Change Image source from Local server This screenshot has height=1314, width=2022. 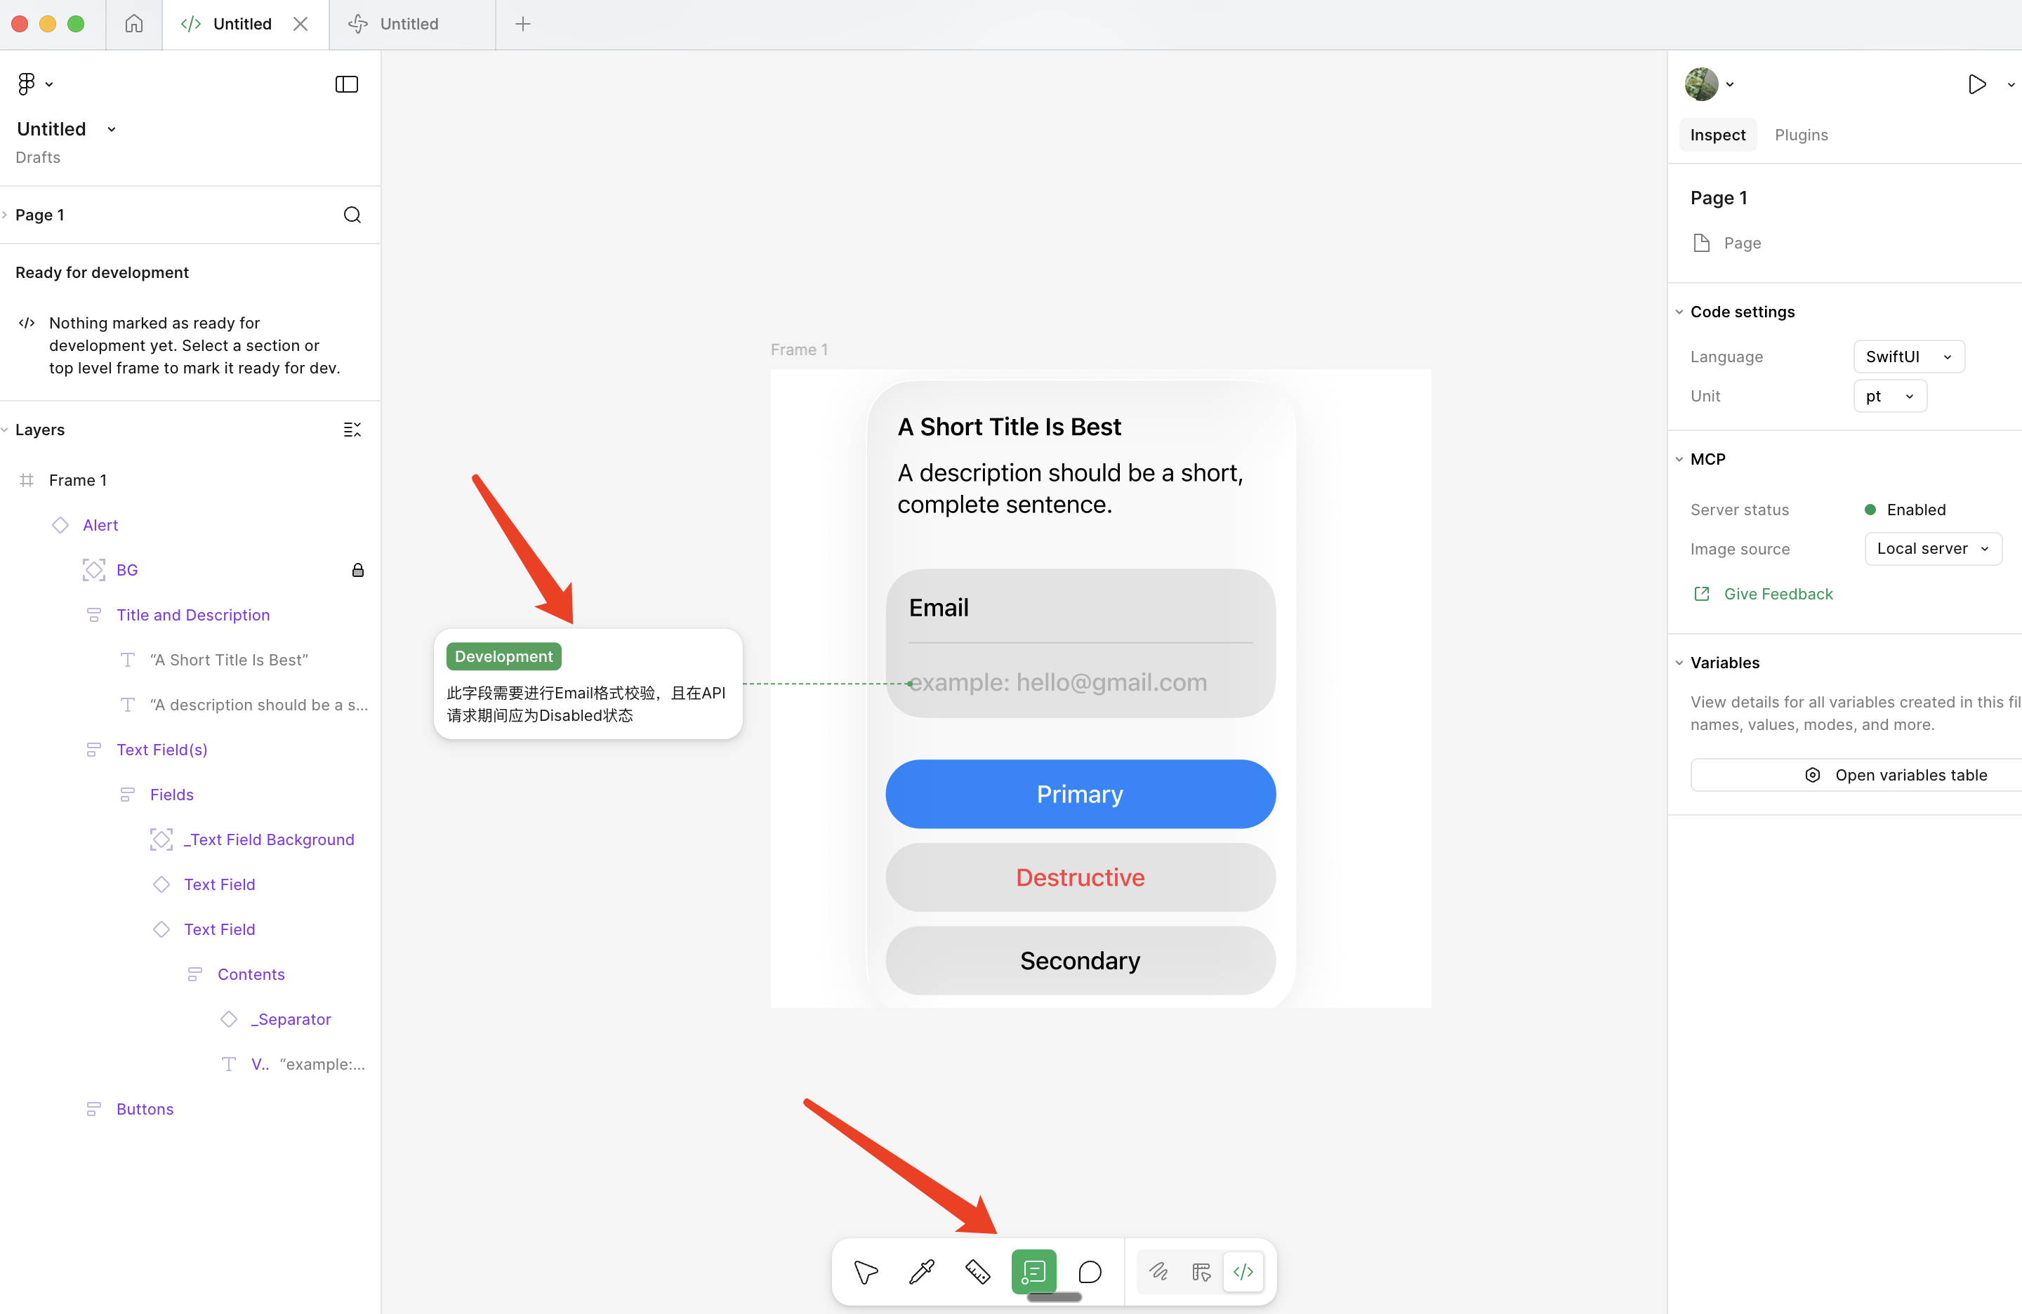(1932, 548)
